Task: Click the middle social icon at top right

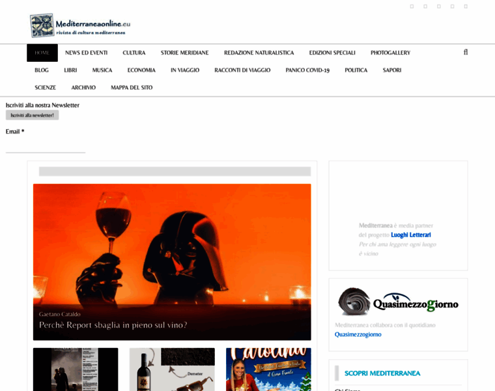Action: point(439,7)
